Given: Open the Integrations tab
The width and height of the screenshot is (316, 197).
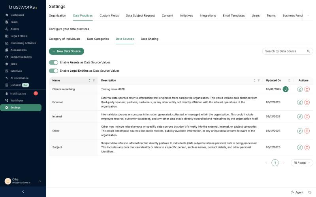Looking at the screenshot, I should tap(208, 15).
